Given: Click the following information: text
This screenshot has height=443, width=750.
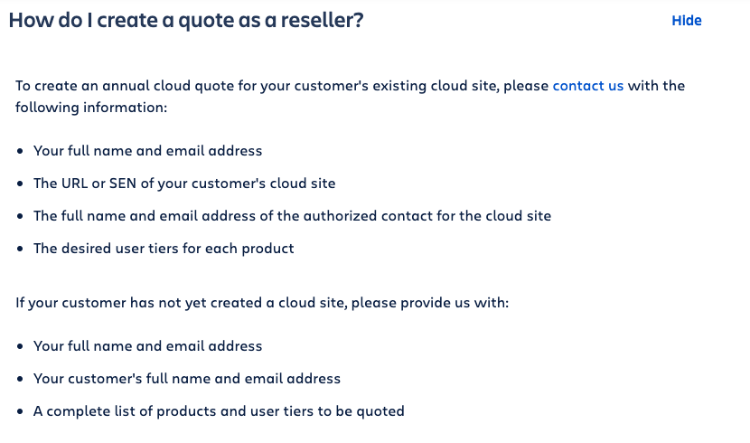Looking at the screenshot, I should click(91, 108).
